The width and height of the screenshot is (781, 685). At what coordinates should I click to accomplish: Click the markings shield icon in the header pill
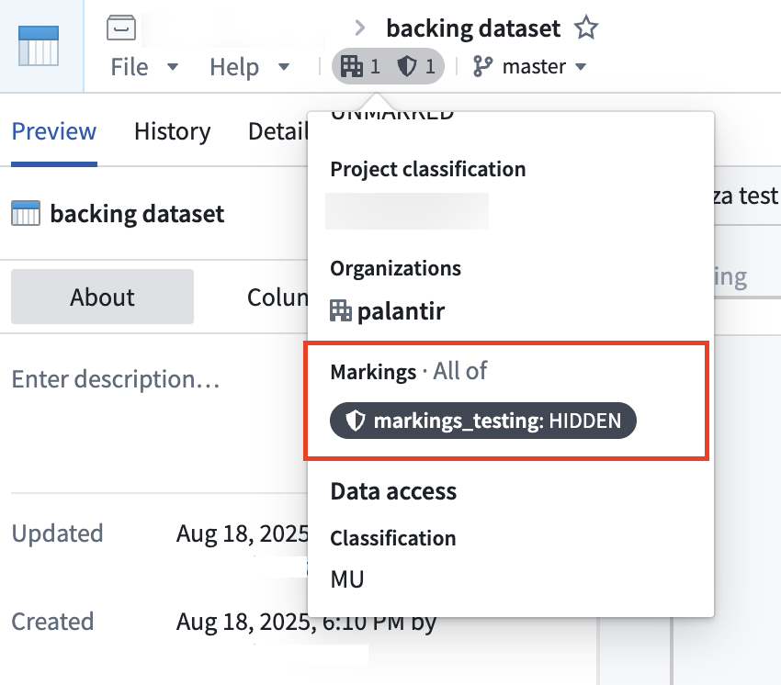(407, 66)
